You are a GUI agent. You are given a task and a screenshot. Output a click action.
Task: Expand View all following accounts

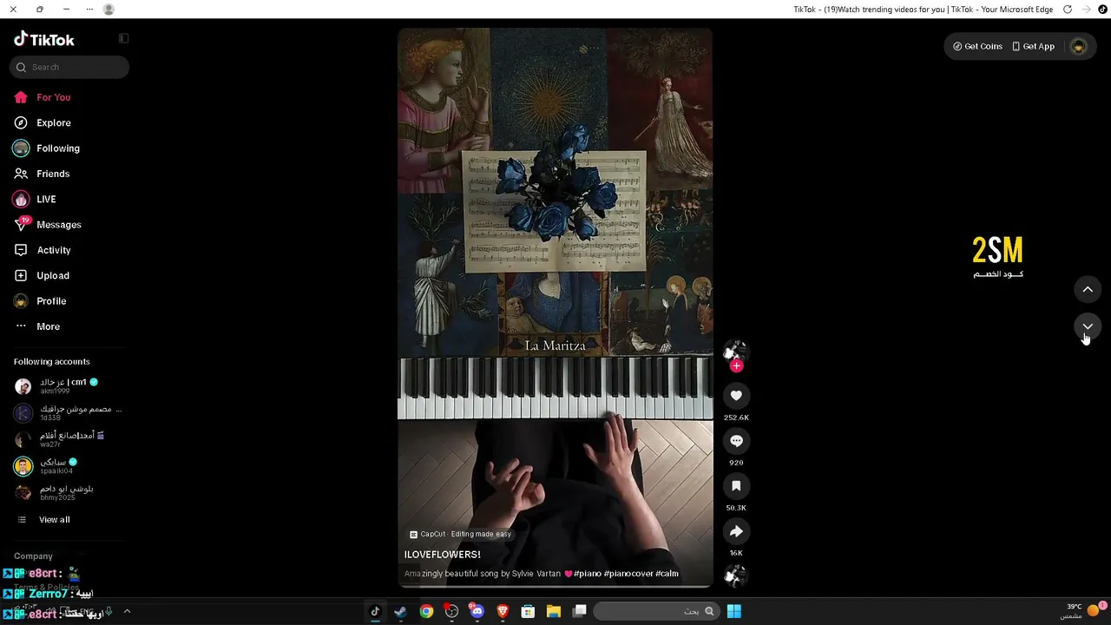pyautogui.click(x=54, y=520)
